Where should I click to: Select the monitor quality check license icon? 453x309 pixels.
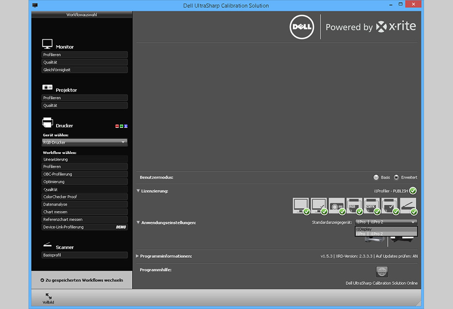319,206
